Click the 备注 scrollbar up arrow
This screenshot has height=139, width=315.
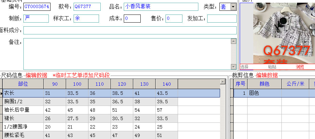click(233, 41)
